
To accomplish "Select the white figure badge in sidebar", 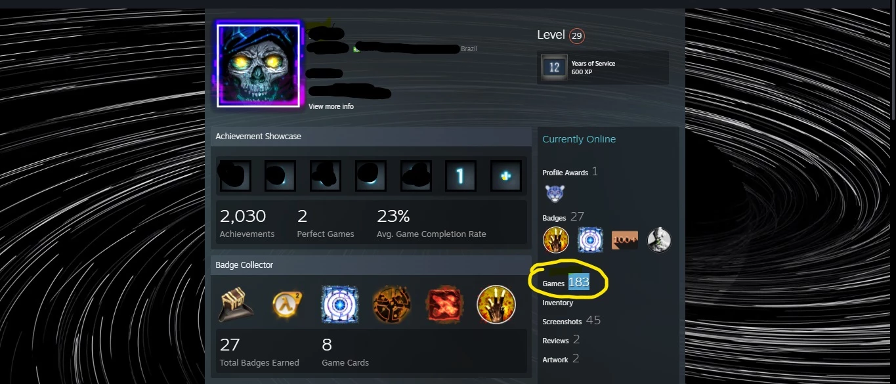I will pyautogui.click(x=659, y=240).
